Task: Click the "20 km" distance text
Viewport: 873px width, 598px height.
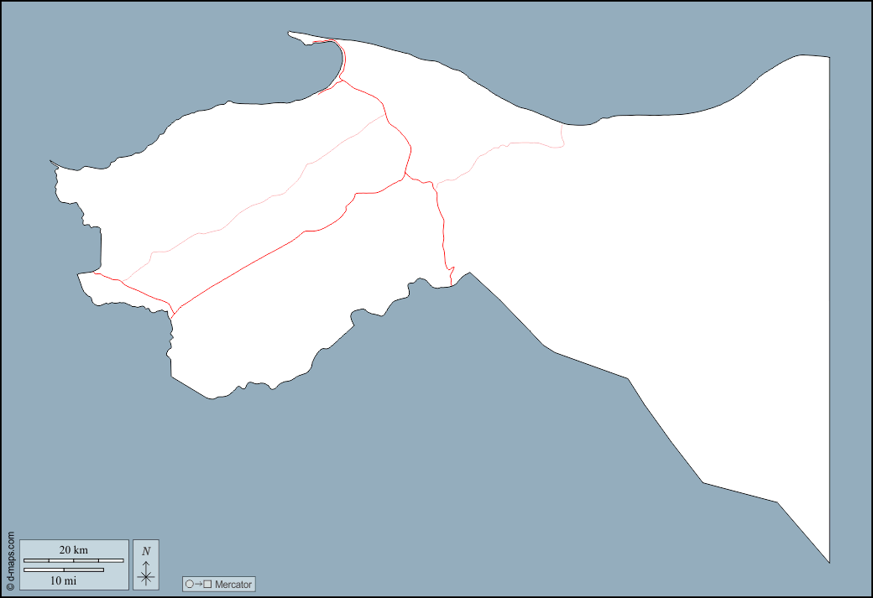Action: click(x=73, y=550)
